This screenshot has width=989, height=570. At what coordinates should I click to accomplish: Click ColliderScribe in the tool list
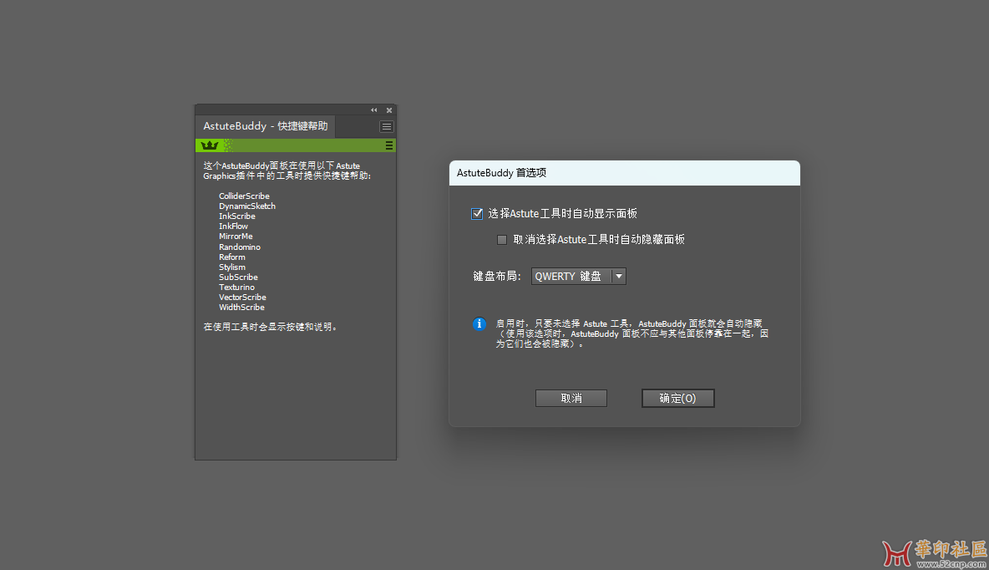tap(244, 196)
